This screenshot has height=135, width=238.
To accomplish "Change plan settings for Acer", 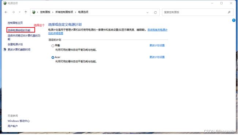I will [157, 57].
